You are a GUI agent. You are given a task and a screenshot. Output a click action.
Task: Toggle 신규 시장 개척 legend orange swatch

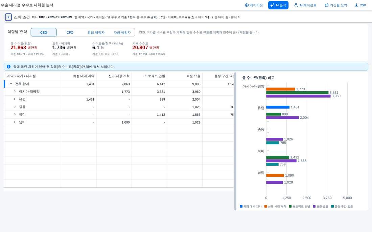[266, 206]
